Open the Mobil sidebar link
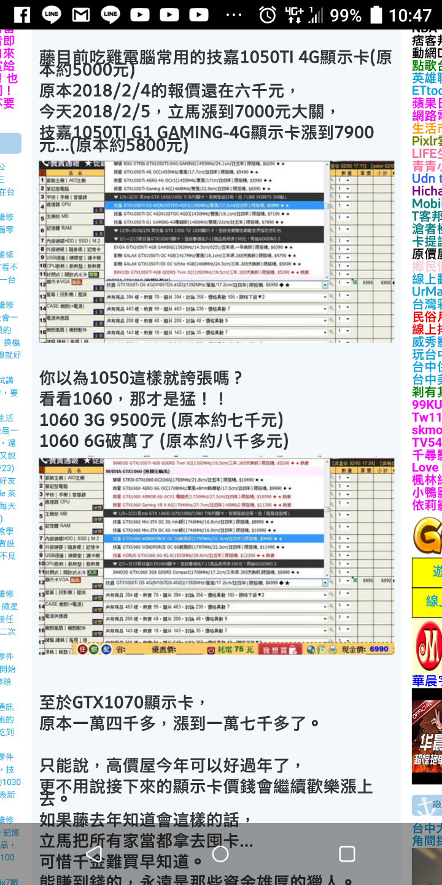 (x=427, y=203)
